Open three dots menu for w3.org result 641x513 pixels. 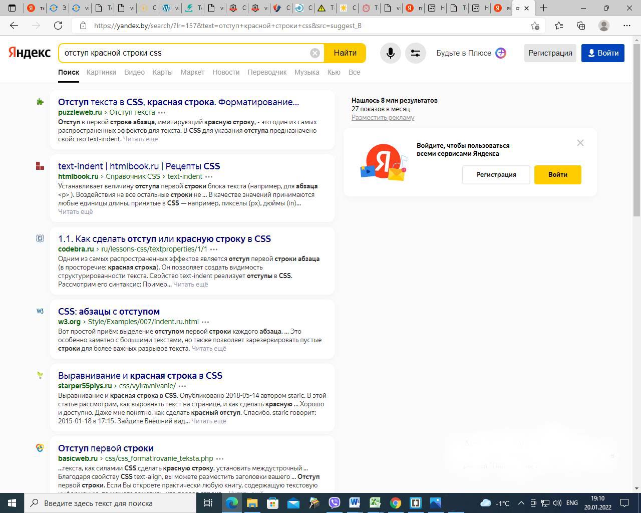[205, 322]
